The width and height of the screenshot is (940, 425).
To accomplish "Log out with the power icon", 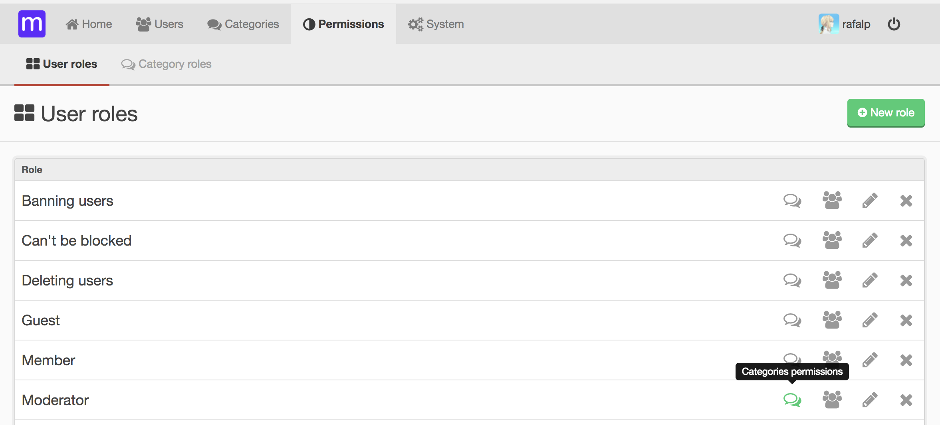I will (894, 24).
